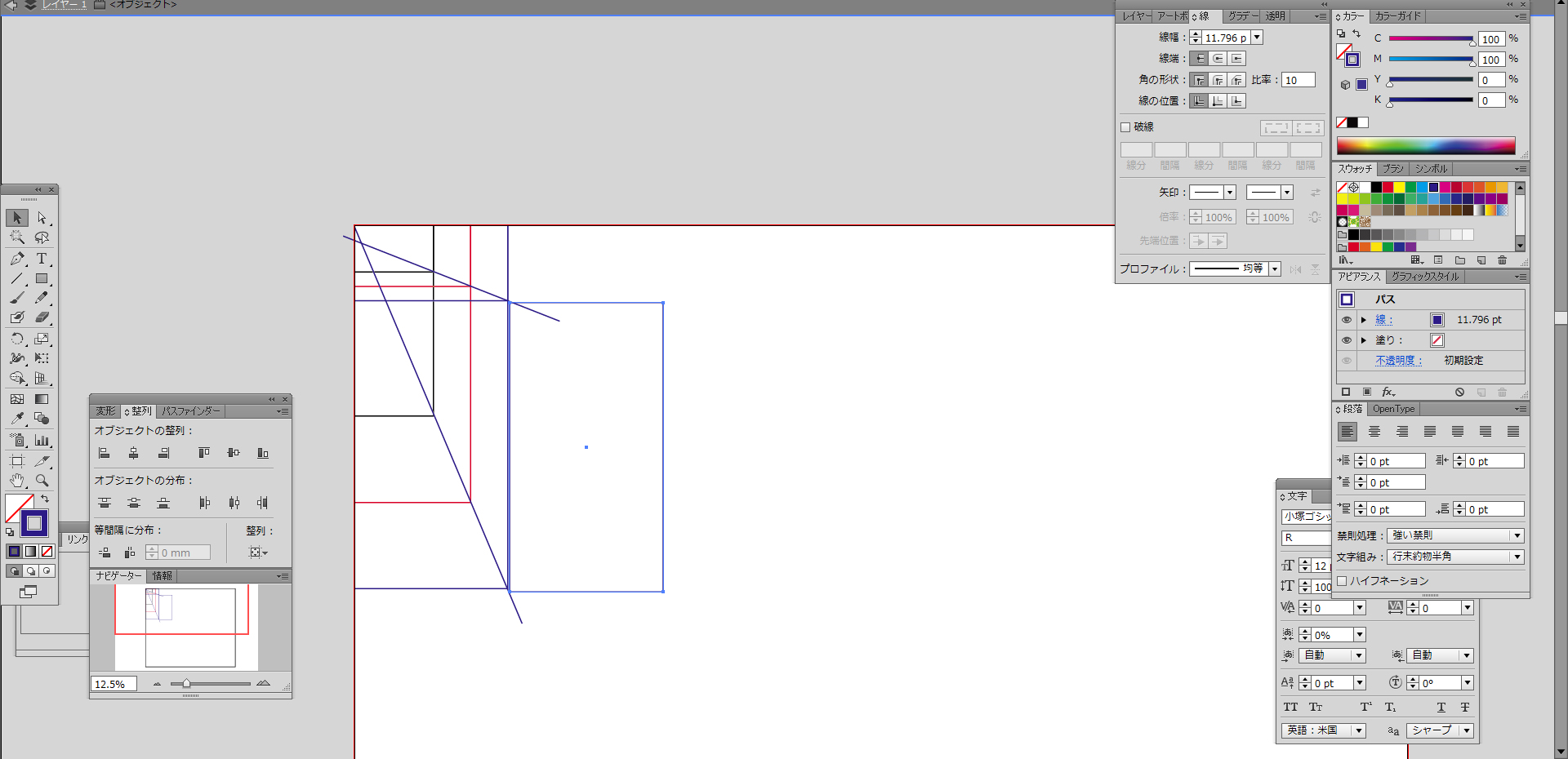The image size is (1568, 759).
Task: Open the 禁則処理 dropdown
Action: click(1517, 536)
